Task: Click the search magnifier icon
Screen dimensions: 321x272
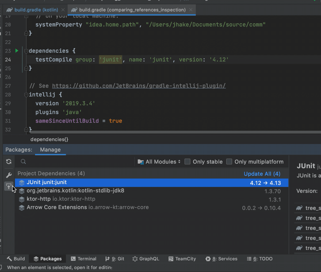Action: click(x=23, y=161)
